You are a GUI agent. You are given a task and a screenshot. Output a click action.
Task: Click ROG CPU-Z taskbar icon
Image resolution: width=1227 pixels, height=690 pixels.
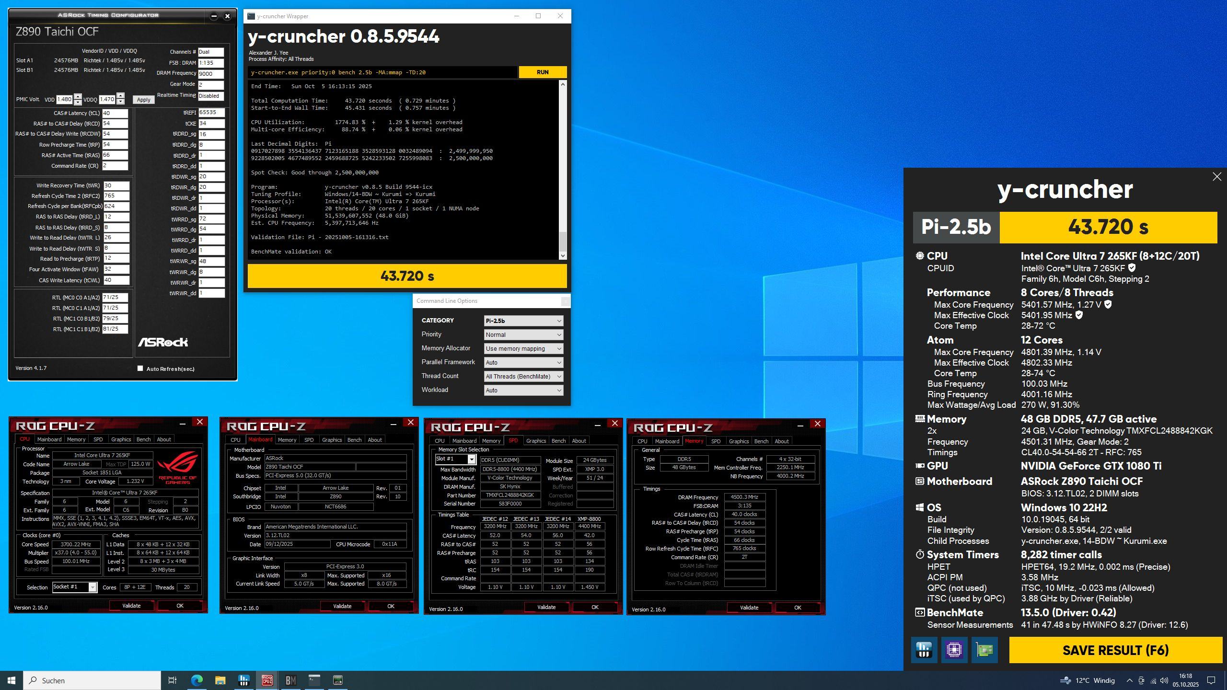(267, 680)
